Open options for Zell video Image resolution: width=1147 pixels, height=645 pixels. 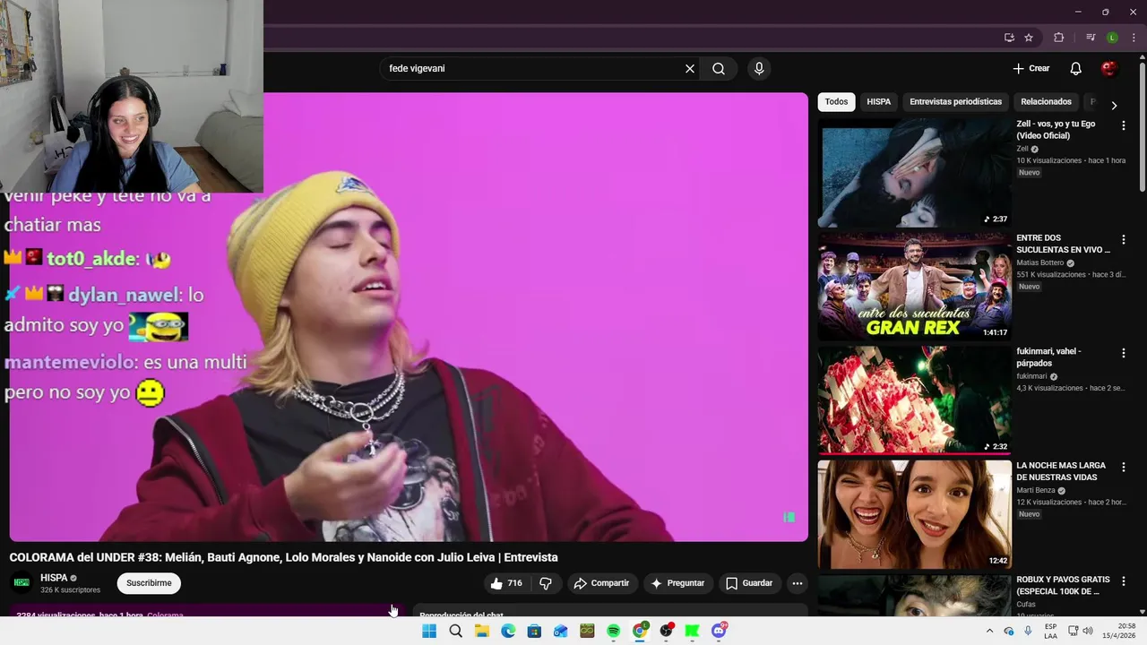[x=1123, y=126]
